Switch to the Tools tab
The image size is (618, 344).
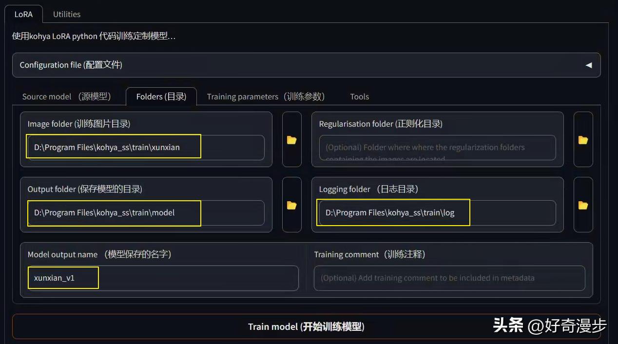click(x=359, y=96)
